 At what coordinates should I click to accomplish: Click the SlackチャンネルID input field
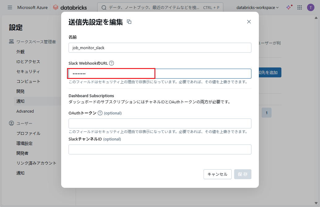(160, 149)
